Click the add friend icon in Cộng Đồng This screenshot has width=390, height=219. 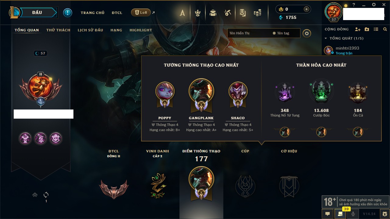pyautogui.click(x=358, y=29)
